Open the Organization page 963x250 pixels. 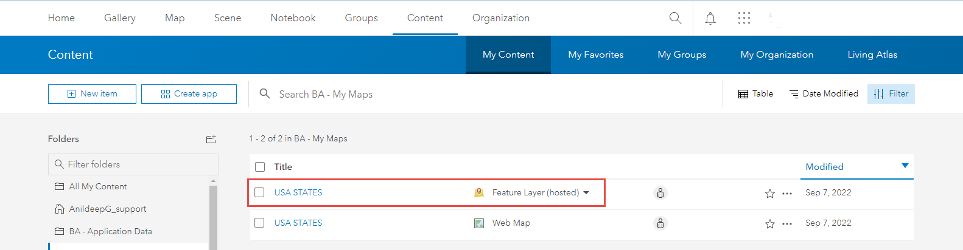tap(501, 18)
